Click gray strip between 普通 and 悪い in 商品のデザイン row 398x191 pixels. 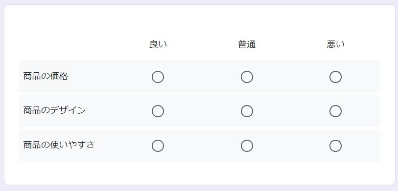[291, 111]
